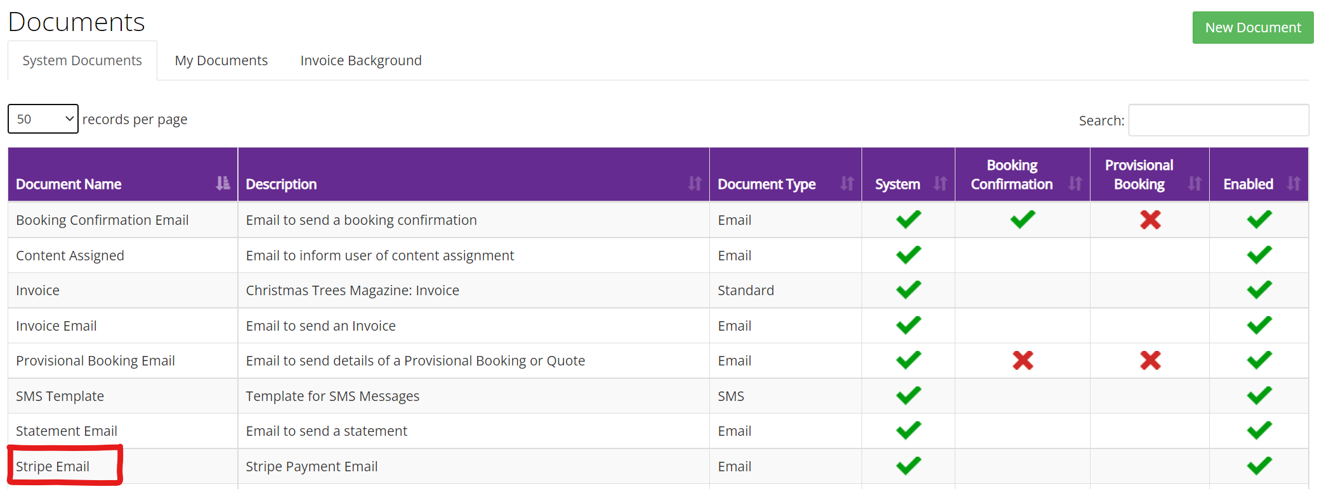
Task: Click Enabled checkmark for SMS Template
Action: click(1259, 396)
